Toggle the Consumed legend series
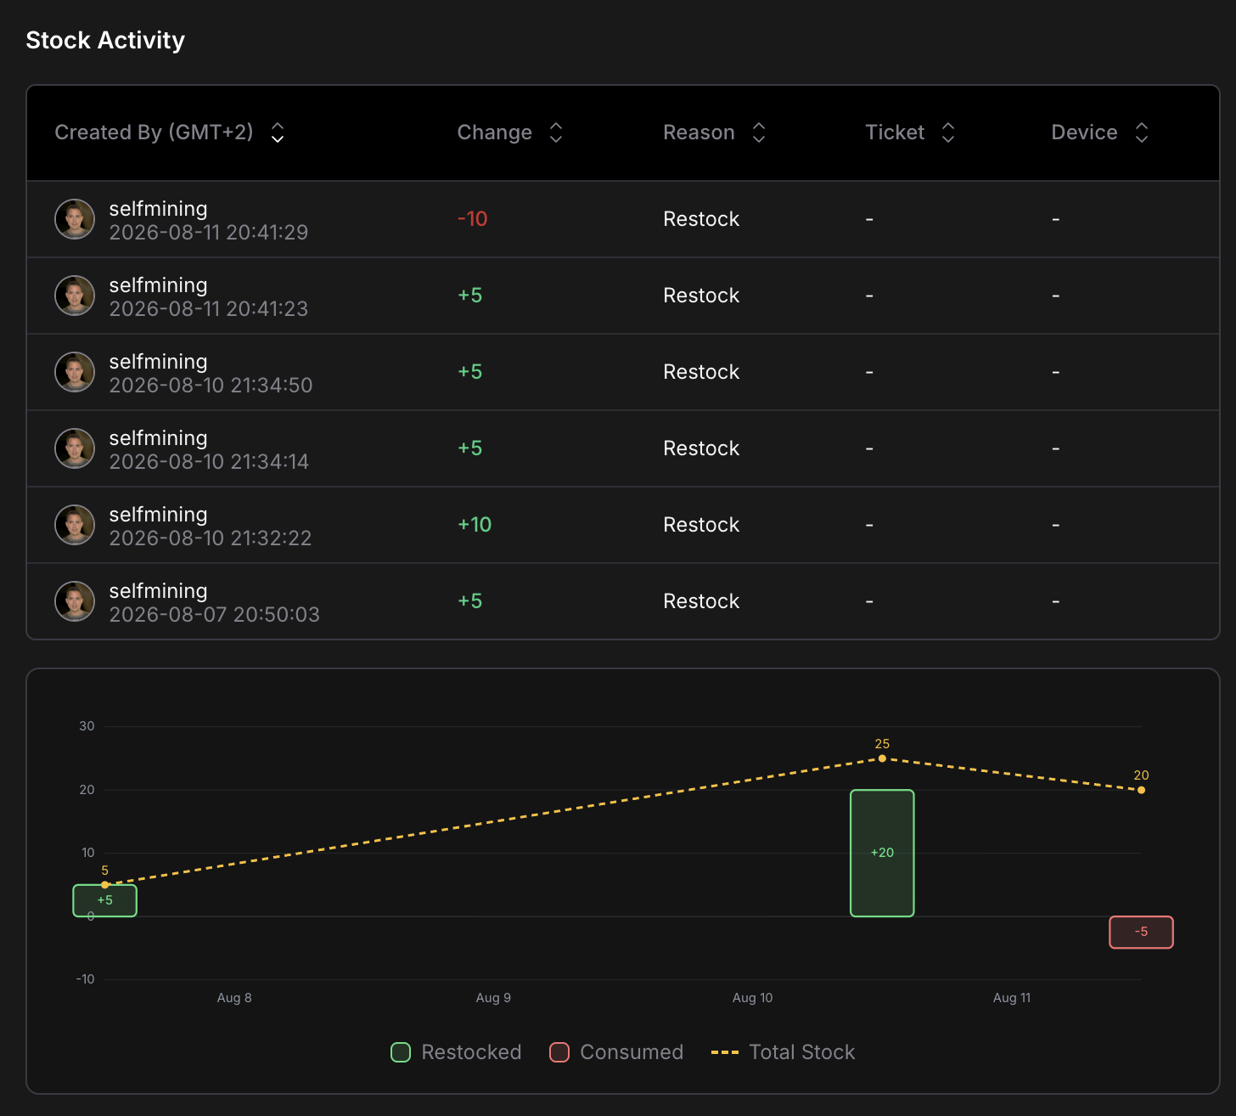1236x1116 pixels. coord(616,1052)
